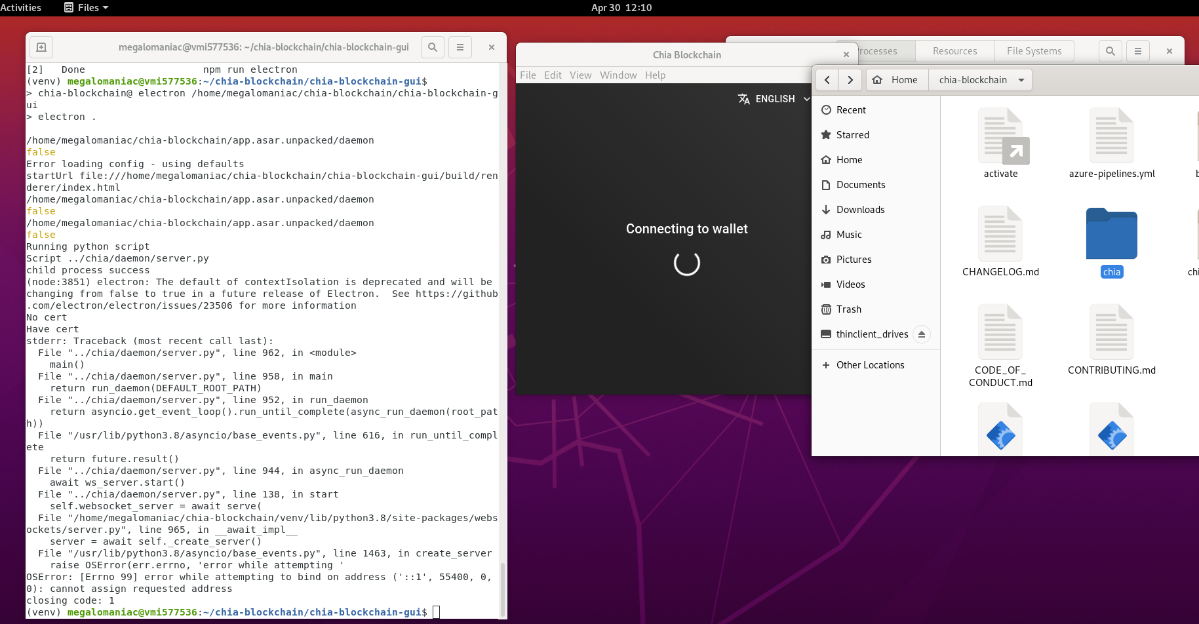Open Trash in Files sidebar
The height and width of the screenshot is (624, 1199).
point(875,309)
